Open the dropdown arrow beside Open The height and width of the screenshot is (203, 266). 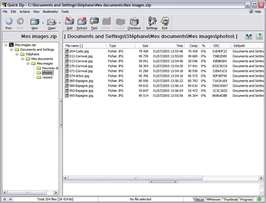(60, 23)
